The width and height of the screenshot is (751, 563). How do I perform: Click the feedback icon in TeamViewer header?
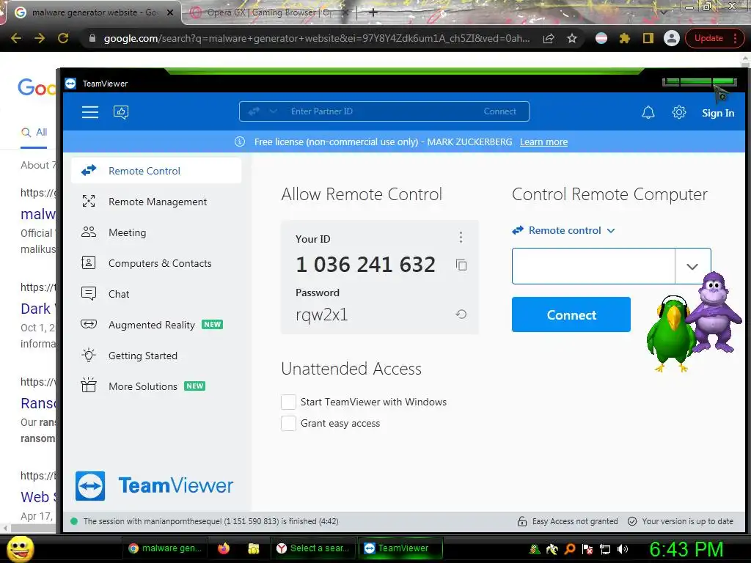[121, 112]
